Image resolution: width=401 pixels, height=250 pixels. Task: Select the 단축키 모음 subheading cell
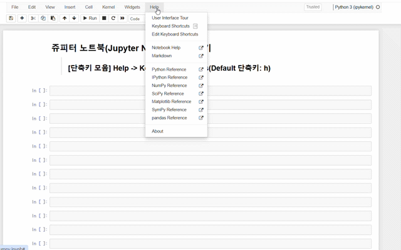pos(169,68)
